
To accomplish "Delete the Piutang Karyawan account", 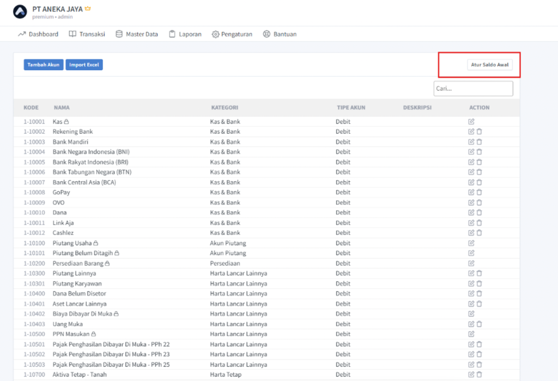I will coord(480,284).
